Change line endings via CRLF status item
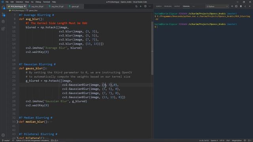Screen dimensions: 253x142 [x=228, y=140]
